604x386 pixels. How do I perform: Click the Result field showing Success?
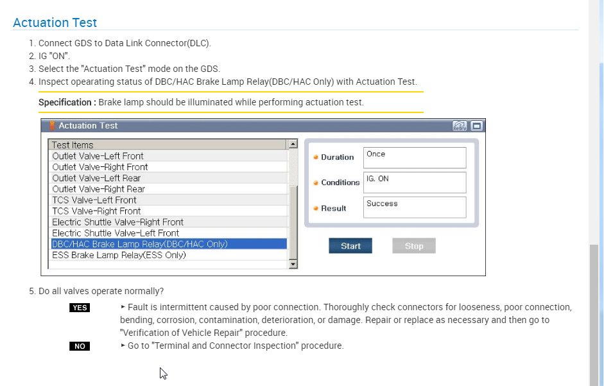coord(415,207)
